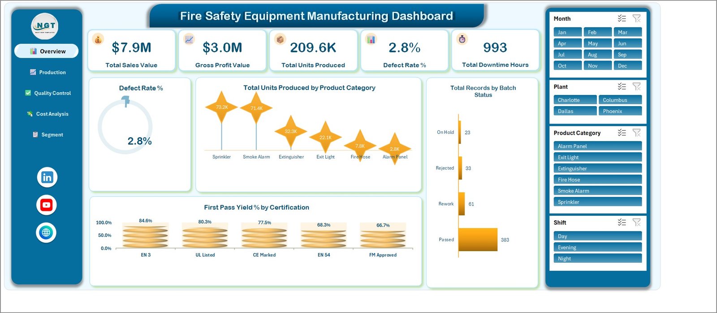The image size is (717, 313).
Task: Click the Defect Rate % card bar chart icon
Action: (x=371, y=39)
